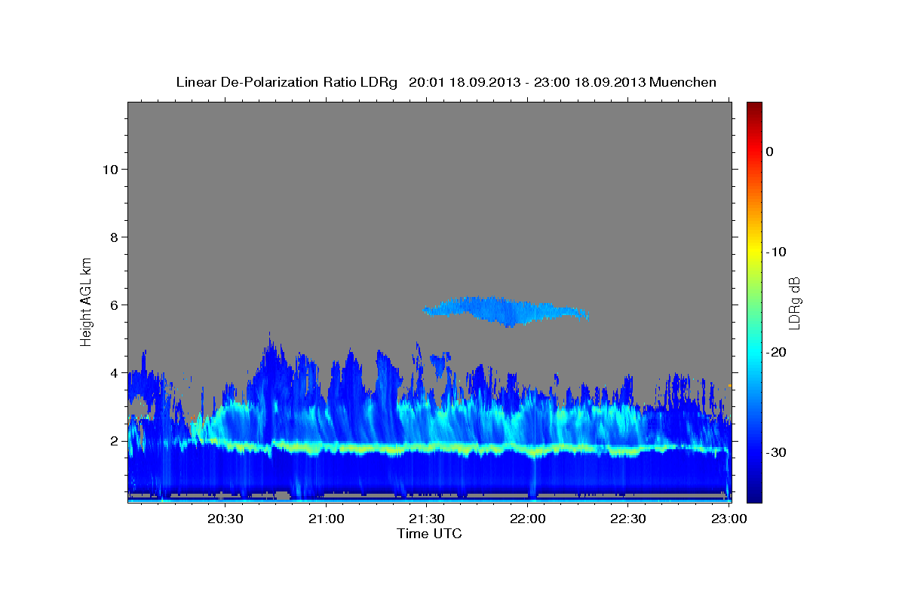This screenshot has height=603, width=905.
Task: Click the 22:00 time tick label
Action: click(528, 519)
